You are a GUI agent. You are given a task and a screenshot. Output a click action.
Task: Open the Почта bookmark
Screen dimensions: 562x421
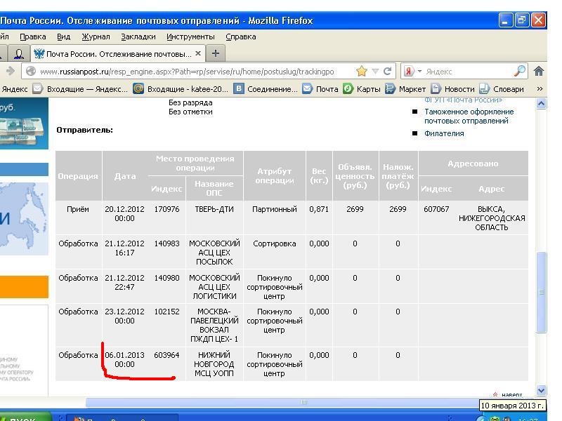(x=320, y=89)
